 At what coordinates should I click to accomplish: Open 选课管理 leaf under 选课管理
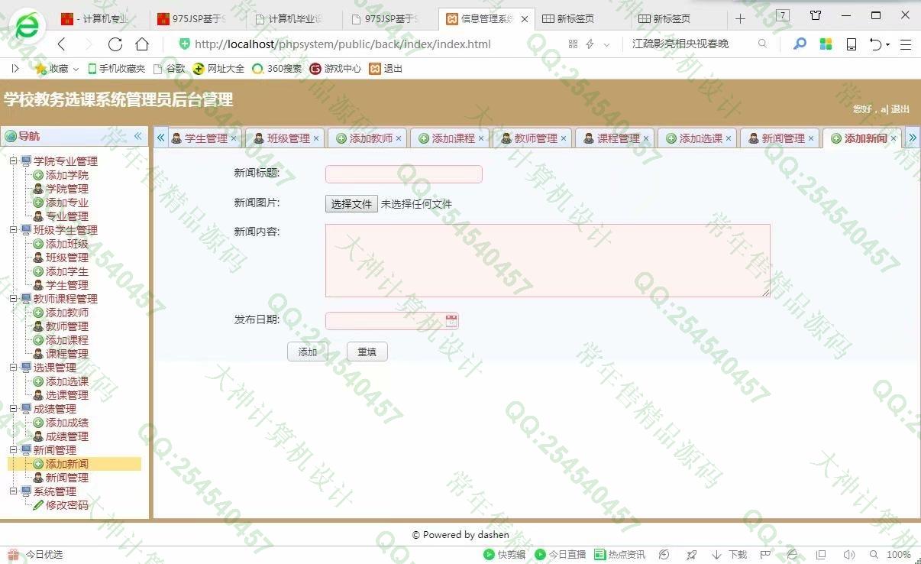pos(67,395)
